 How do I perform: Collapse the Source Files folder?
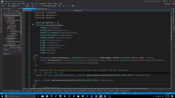pos(6,29)
